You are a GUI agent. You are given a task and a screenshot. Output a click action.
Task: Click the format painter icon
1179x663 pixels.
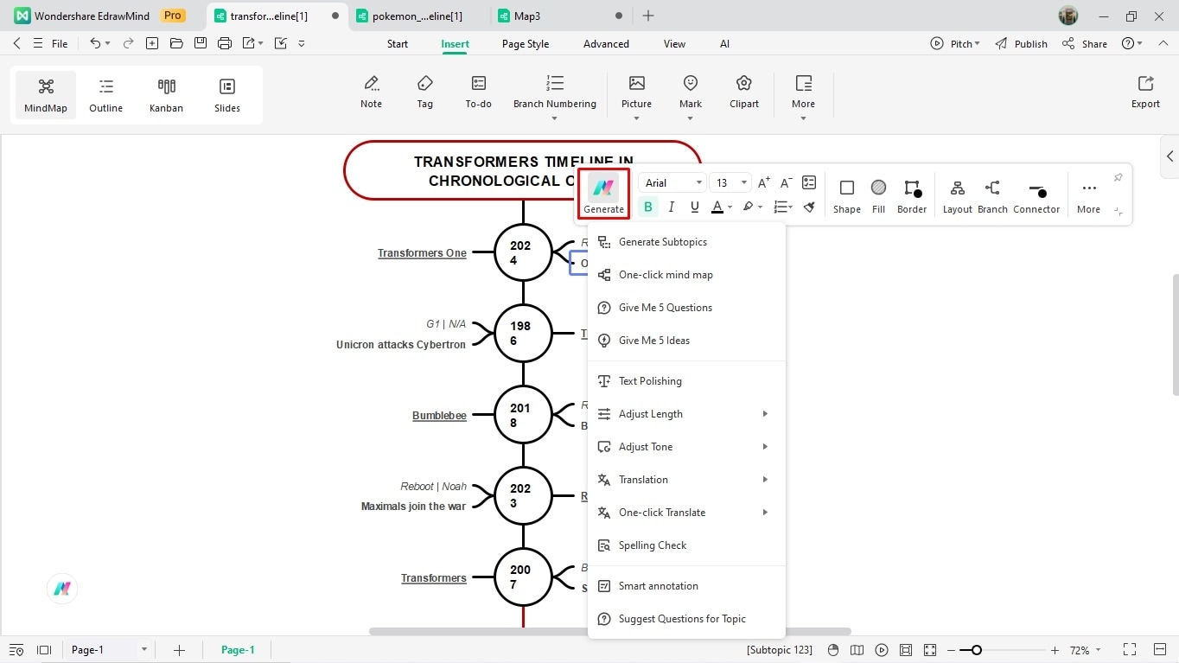809,207
